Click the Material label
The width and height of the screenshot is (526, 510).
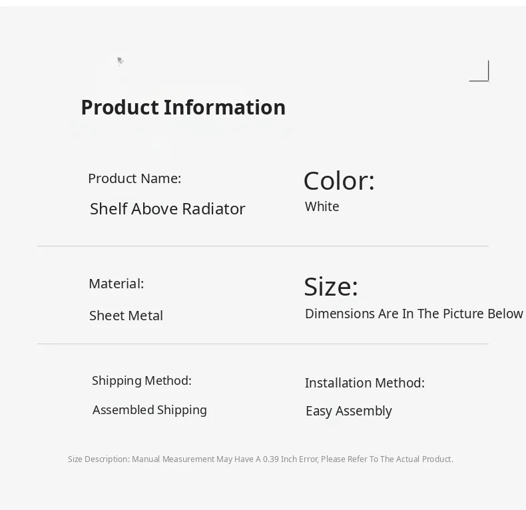(x=116, y=284)
